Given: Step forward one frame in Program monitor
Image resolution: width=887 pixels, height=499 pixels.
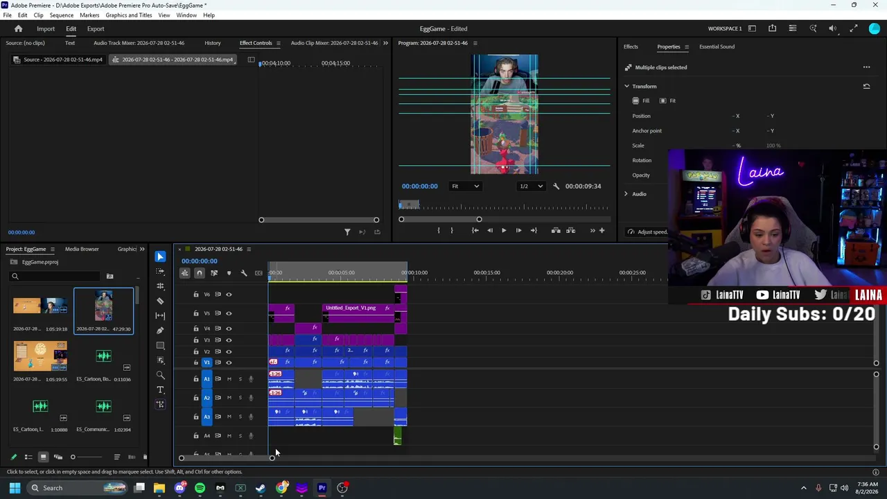Looking at the screenshot, I should tap(518, 230).
